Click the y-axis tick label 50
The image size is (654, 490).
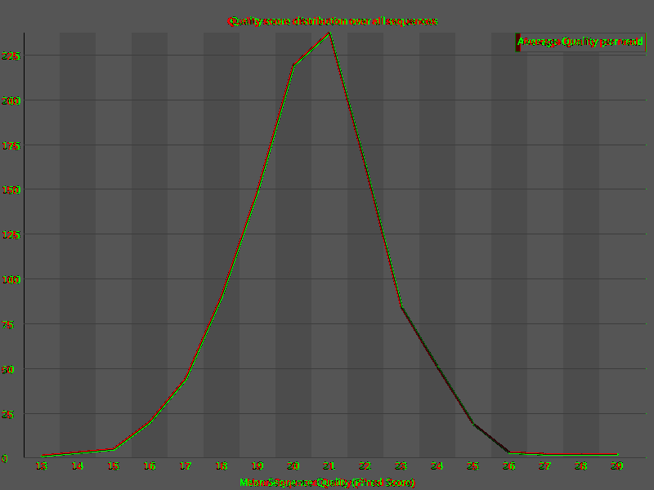(x=7, y=370)
